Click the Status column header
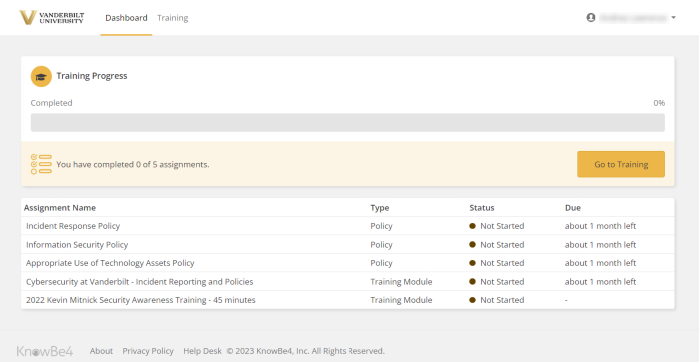699x362 pixels. click(482, 208)
